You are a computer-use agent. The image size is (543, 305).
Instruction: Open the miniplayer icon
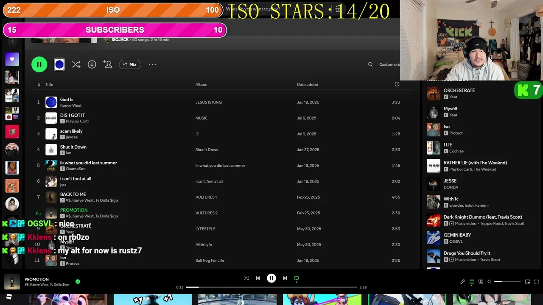click(528, 282)
